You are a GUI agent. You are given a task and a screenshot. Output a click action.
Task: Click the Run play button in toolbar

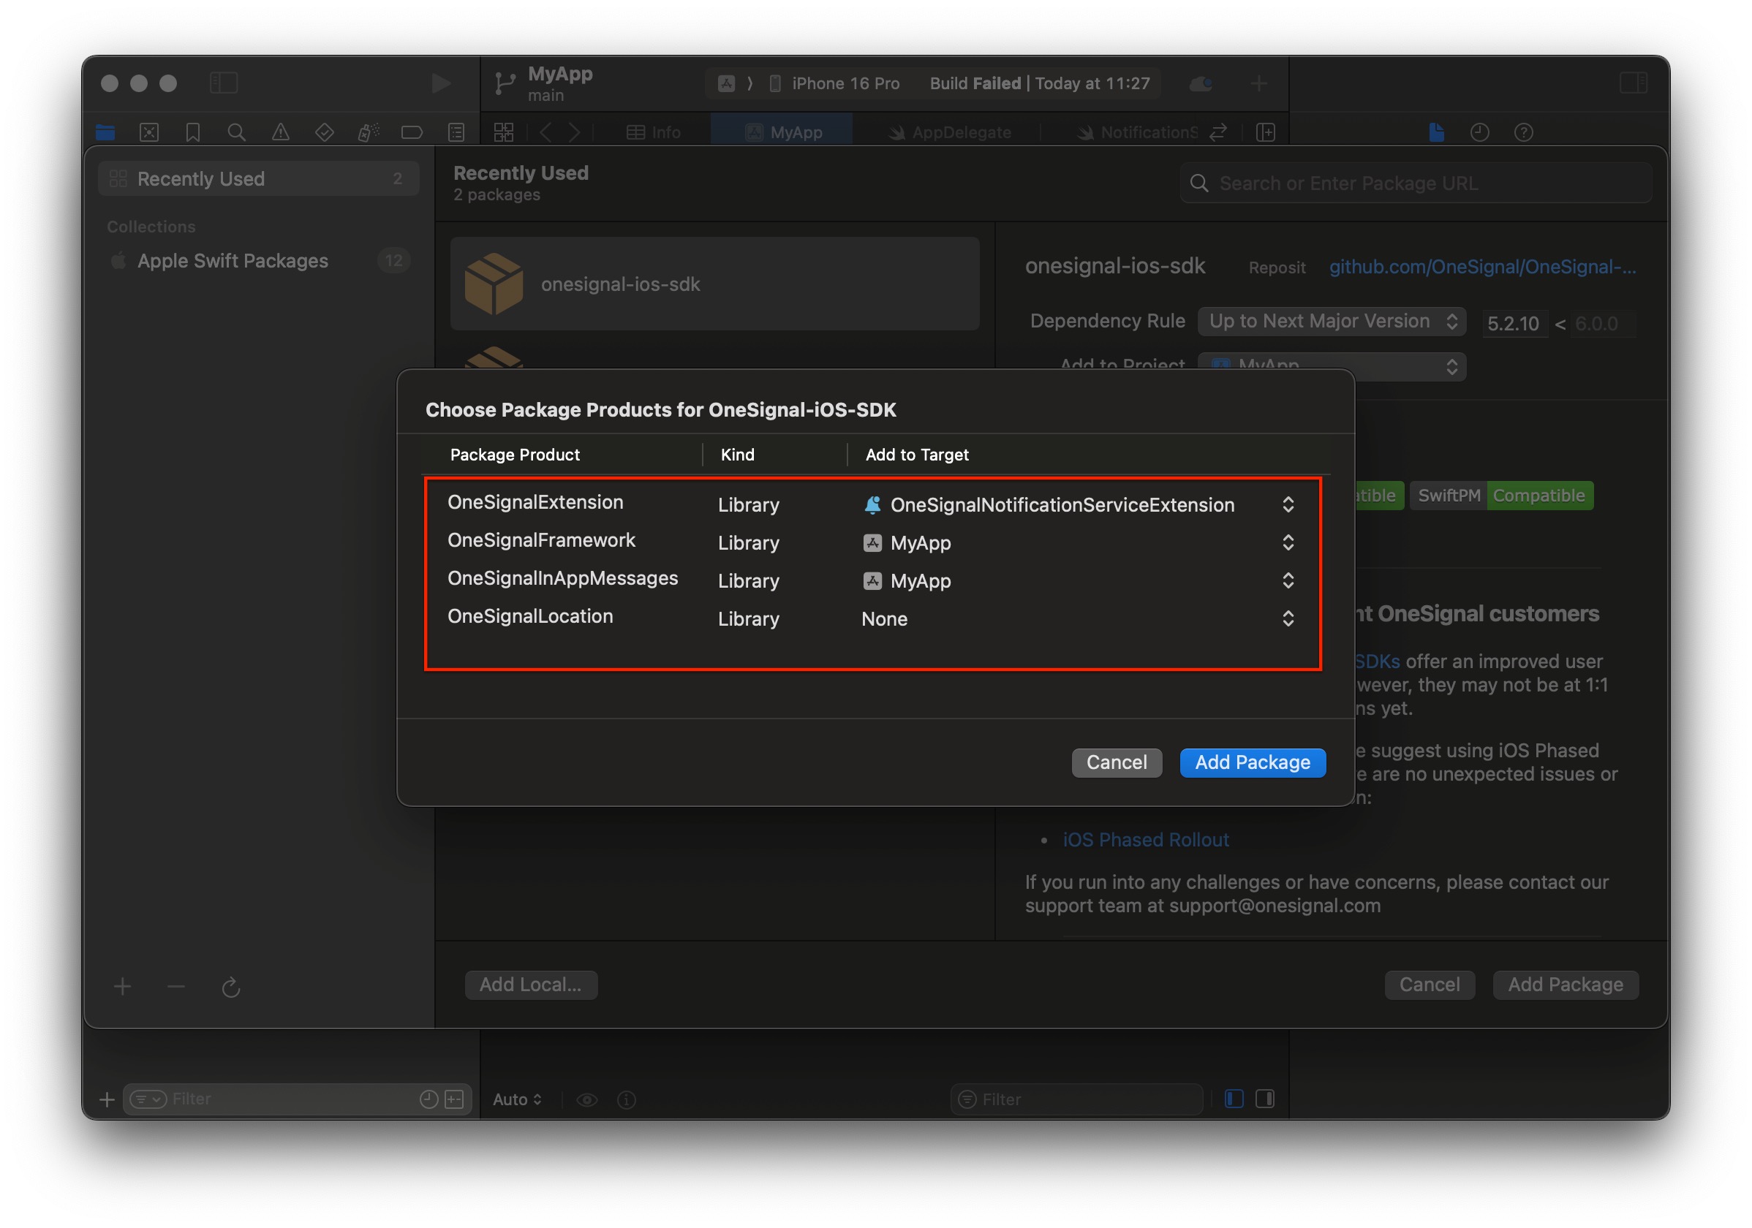[440, 83]
